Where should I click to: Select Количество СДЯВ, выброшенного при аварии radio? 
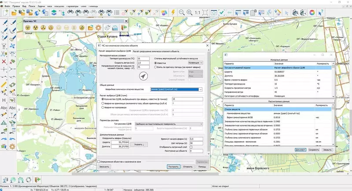pyautogui.click(x=103, y=99)
